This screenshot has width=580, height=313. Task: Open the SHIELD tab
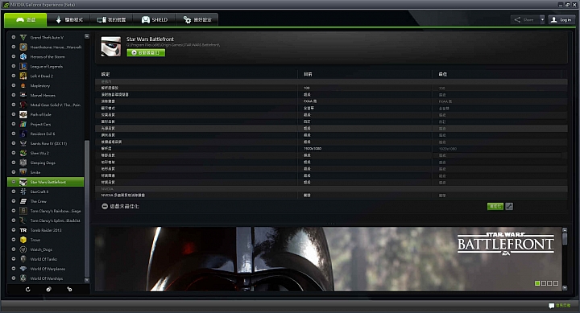pos(155,20)
